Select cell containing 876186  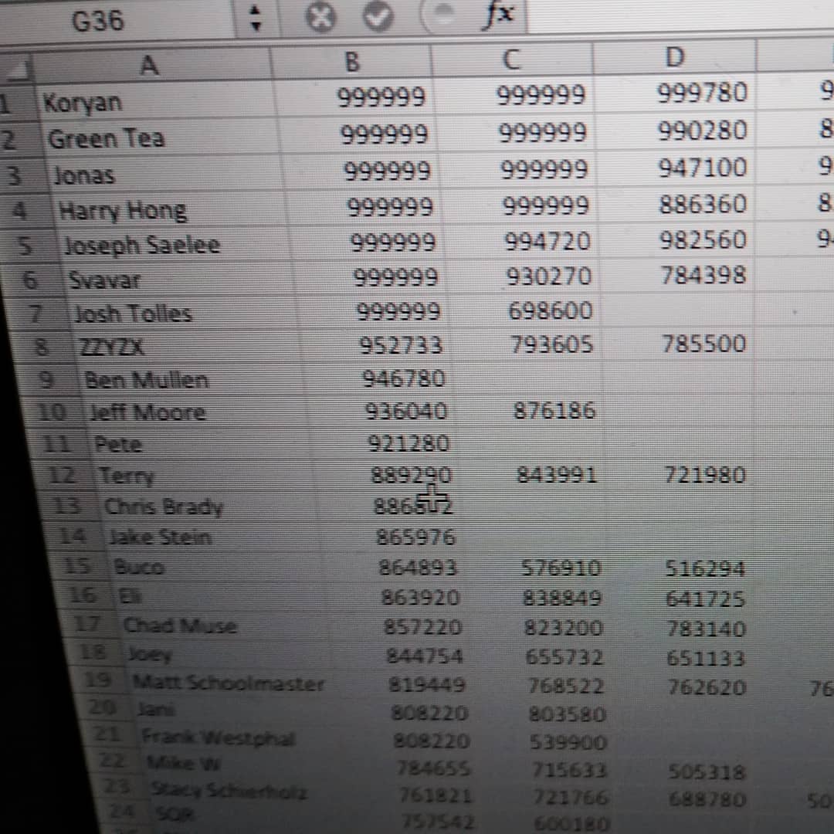coord(554,411)
